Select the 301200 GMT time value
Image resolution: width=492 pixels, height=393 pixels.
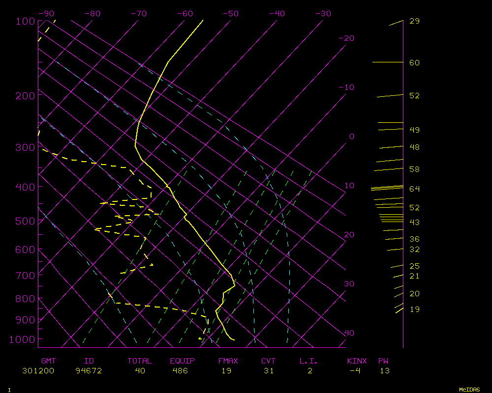[x=38, y=371]
